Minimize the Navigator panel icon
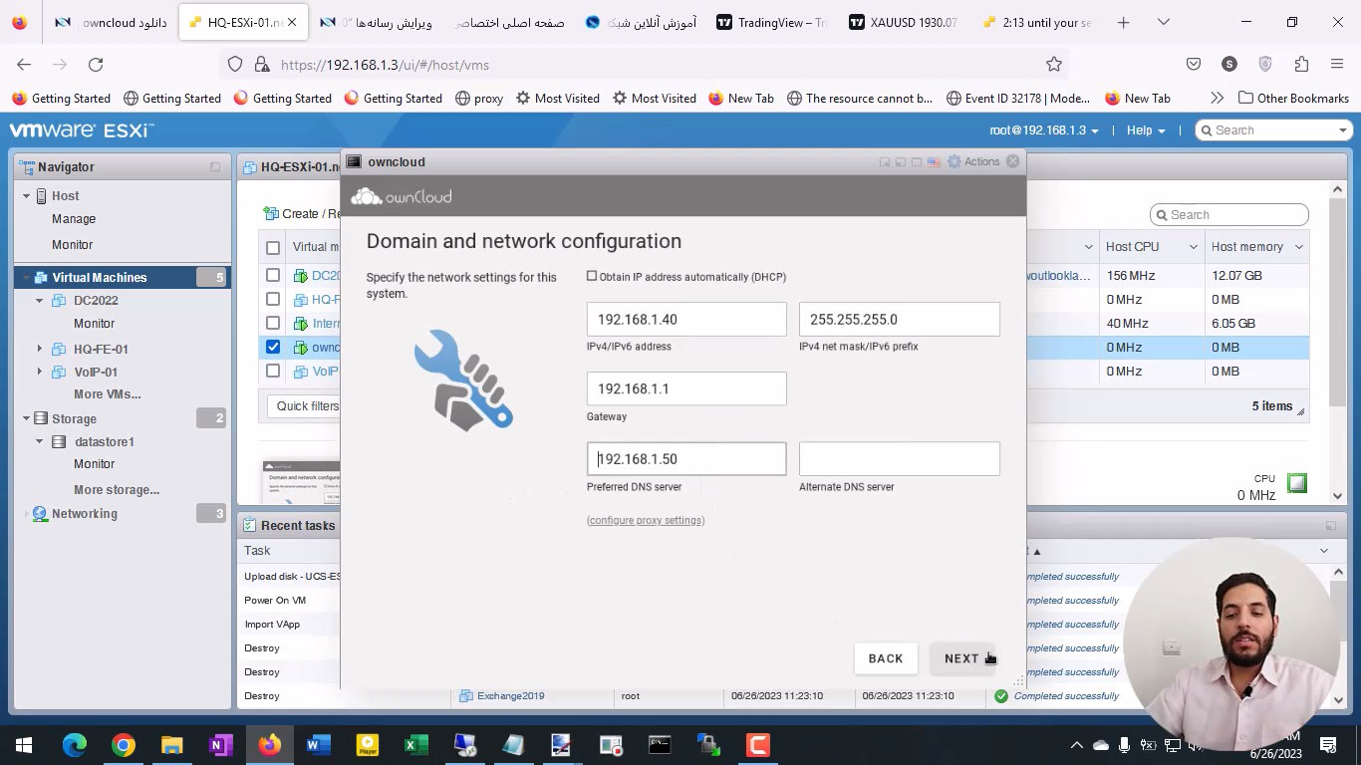Screen dimensions: 1361x765 tap(215, 167)
